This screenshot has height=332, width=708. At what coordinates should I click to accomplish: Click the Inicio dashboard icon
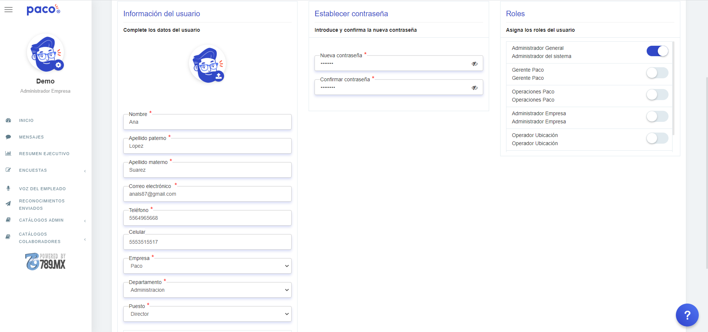(8, 120)
